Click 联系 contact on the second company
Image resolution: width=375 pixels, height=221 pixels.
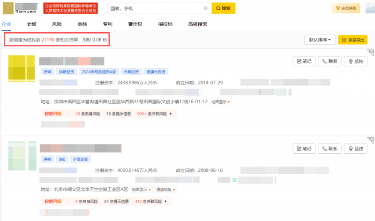click(x=330, y=149)
